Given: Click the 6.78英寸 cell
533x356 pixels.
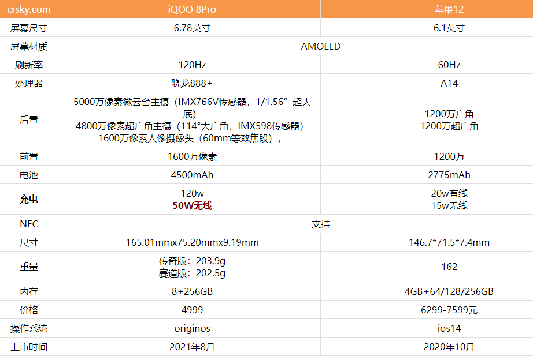Looking at the screenshot, I should coord(192,28).
